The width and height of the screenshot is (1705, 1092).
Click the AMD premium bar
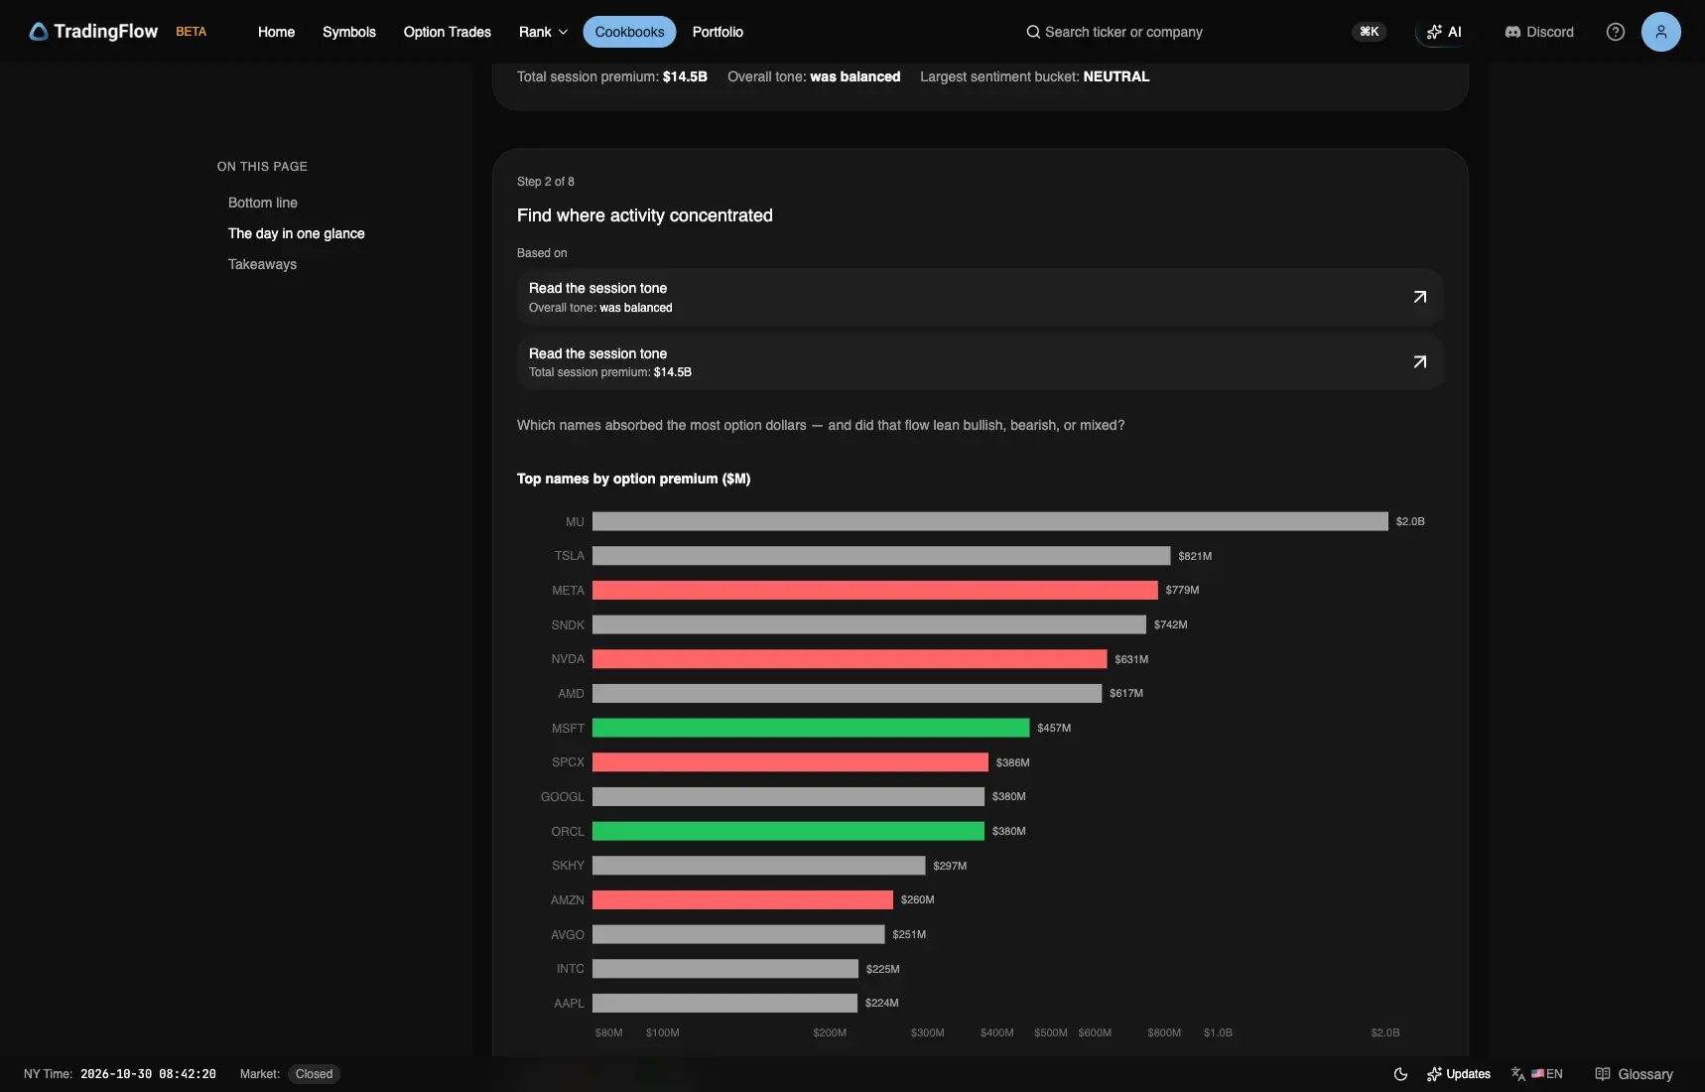[x=848, y=693]
